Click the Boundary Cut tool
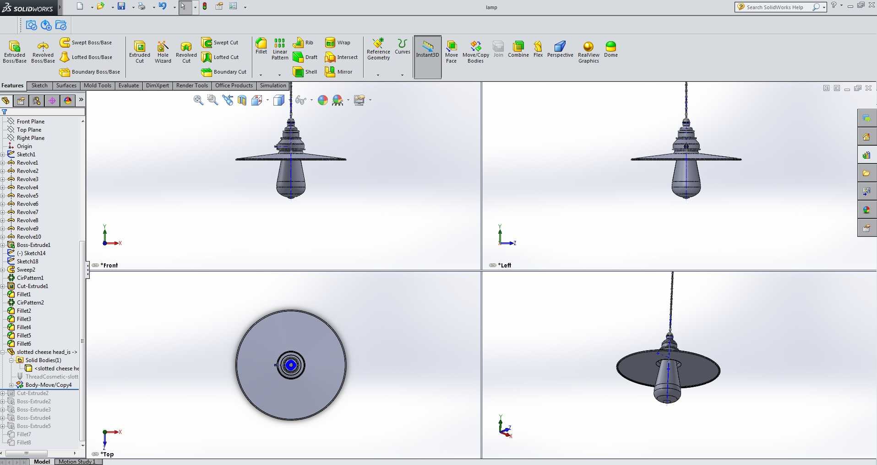The width and height of the screenshot is (877, 465). (x=224, y=72)
